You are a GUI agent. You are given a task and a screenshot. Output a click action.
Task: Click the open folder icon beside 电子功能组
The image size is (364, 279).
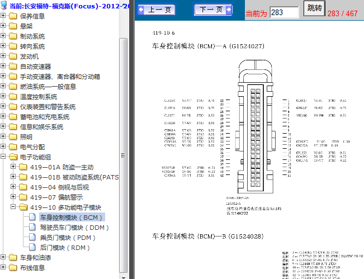click(x=13, y=157)
